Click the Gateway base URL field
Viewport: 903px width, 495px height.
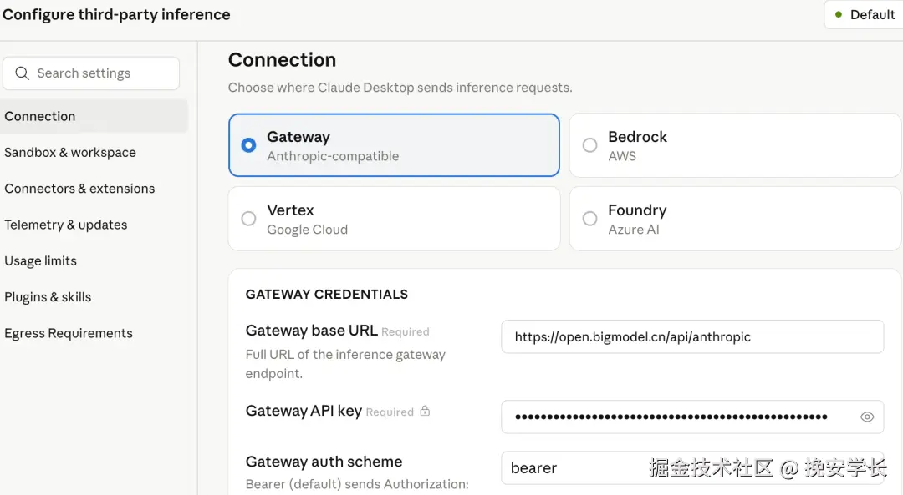(x=692, y=337)
